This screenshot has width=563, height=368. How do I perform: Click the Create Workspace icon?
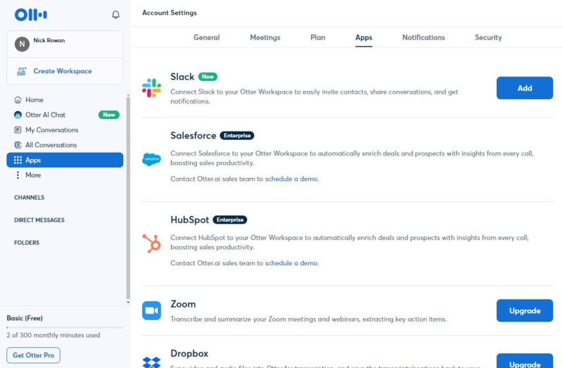tap(22, 71)
